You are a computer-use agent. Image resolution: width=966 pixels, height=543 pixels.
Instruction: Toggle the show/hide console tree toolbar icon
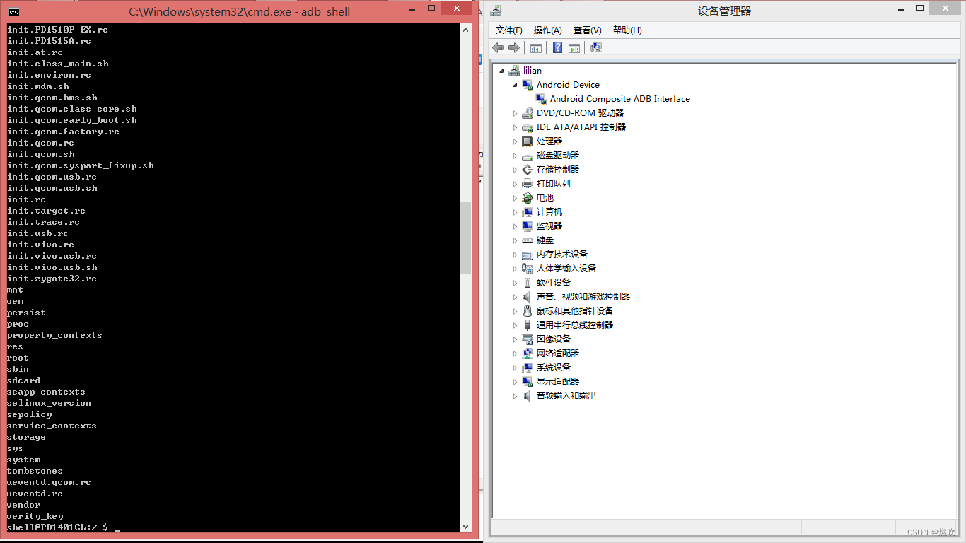click(536, 47)
